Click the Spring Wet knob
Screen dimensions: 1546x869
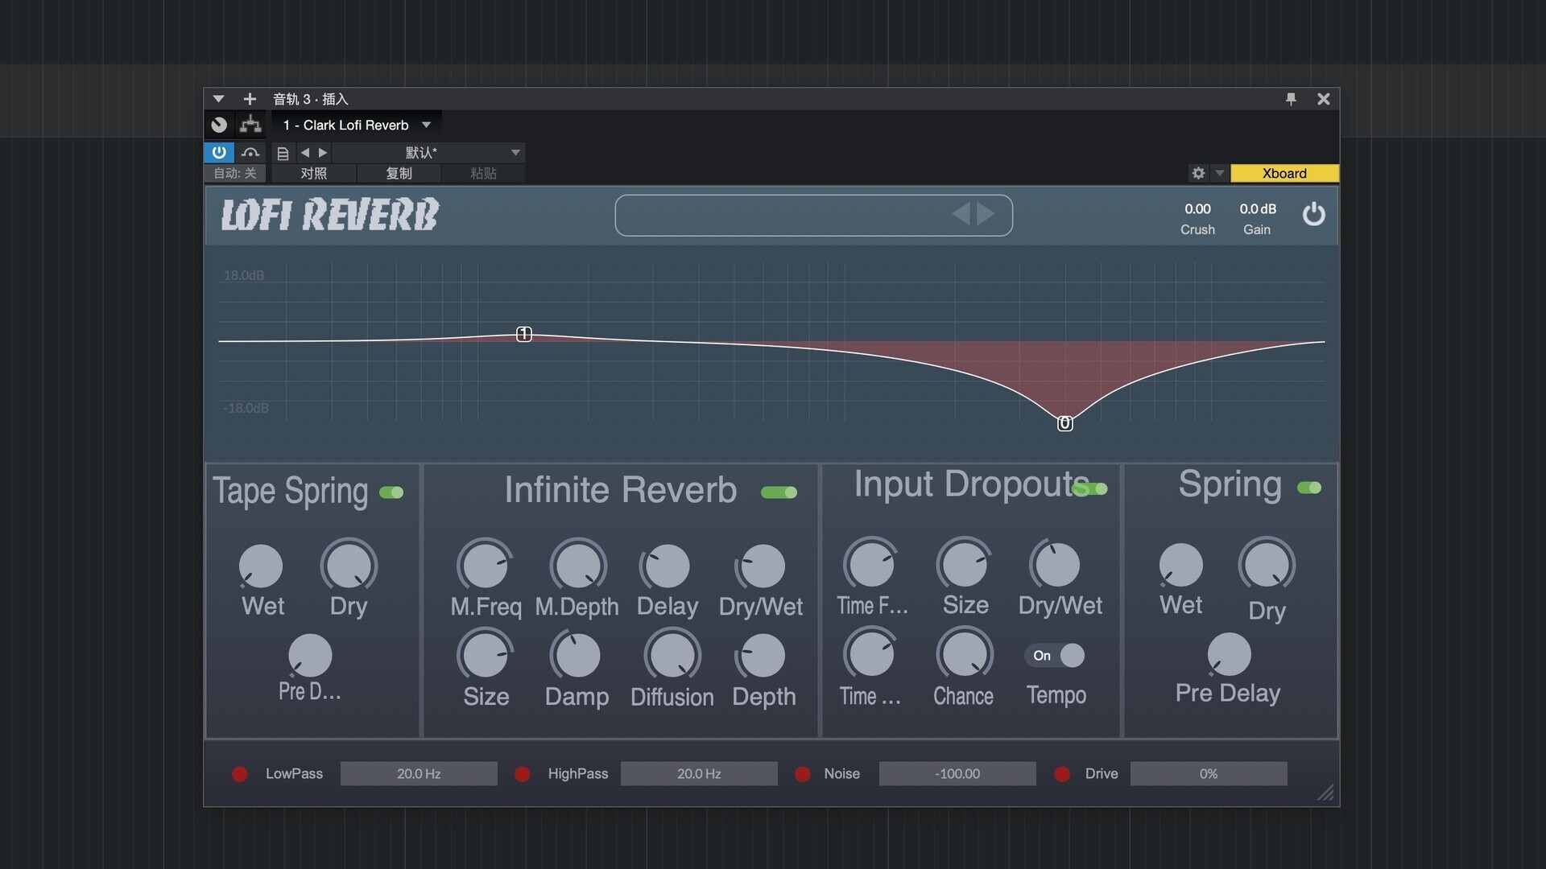1180,566
